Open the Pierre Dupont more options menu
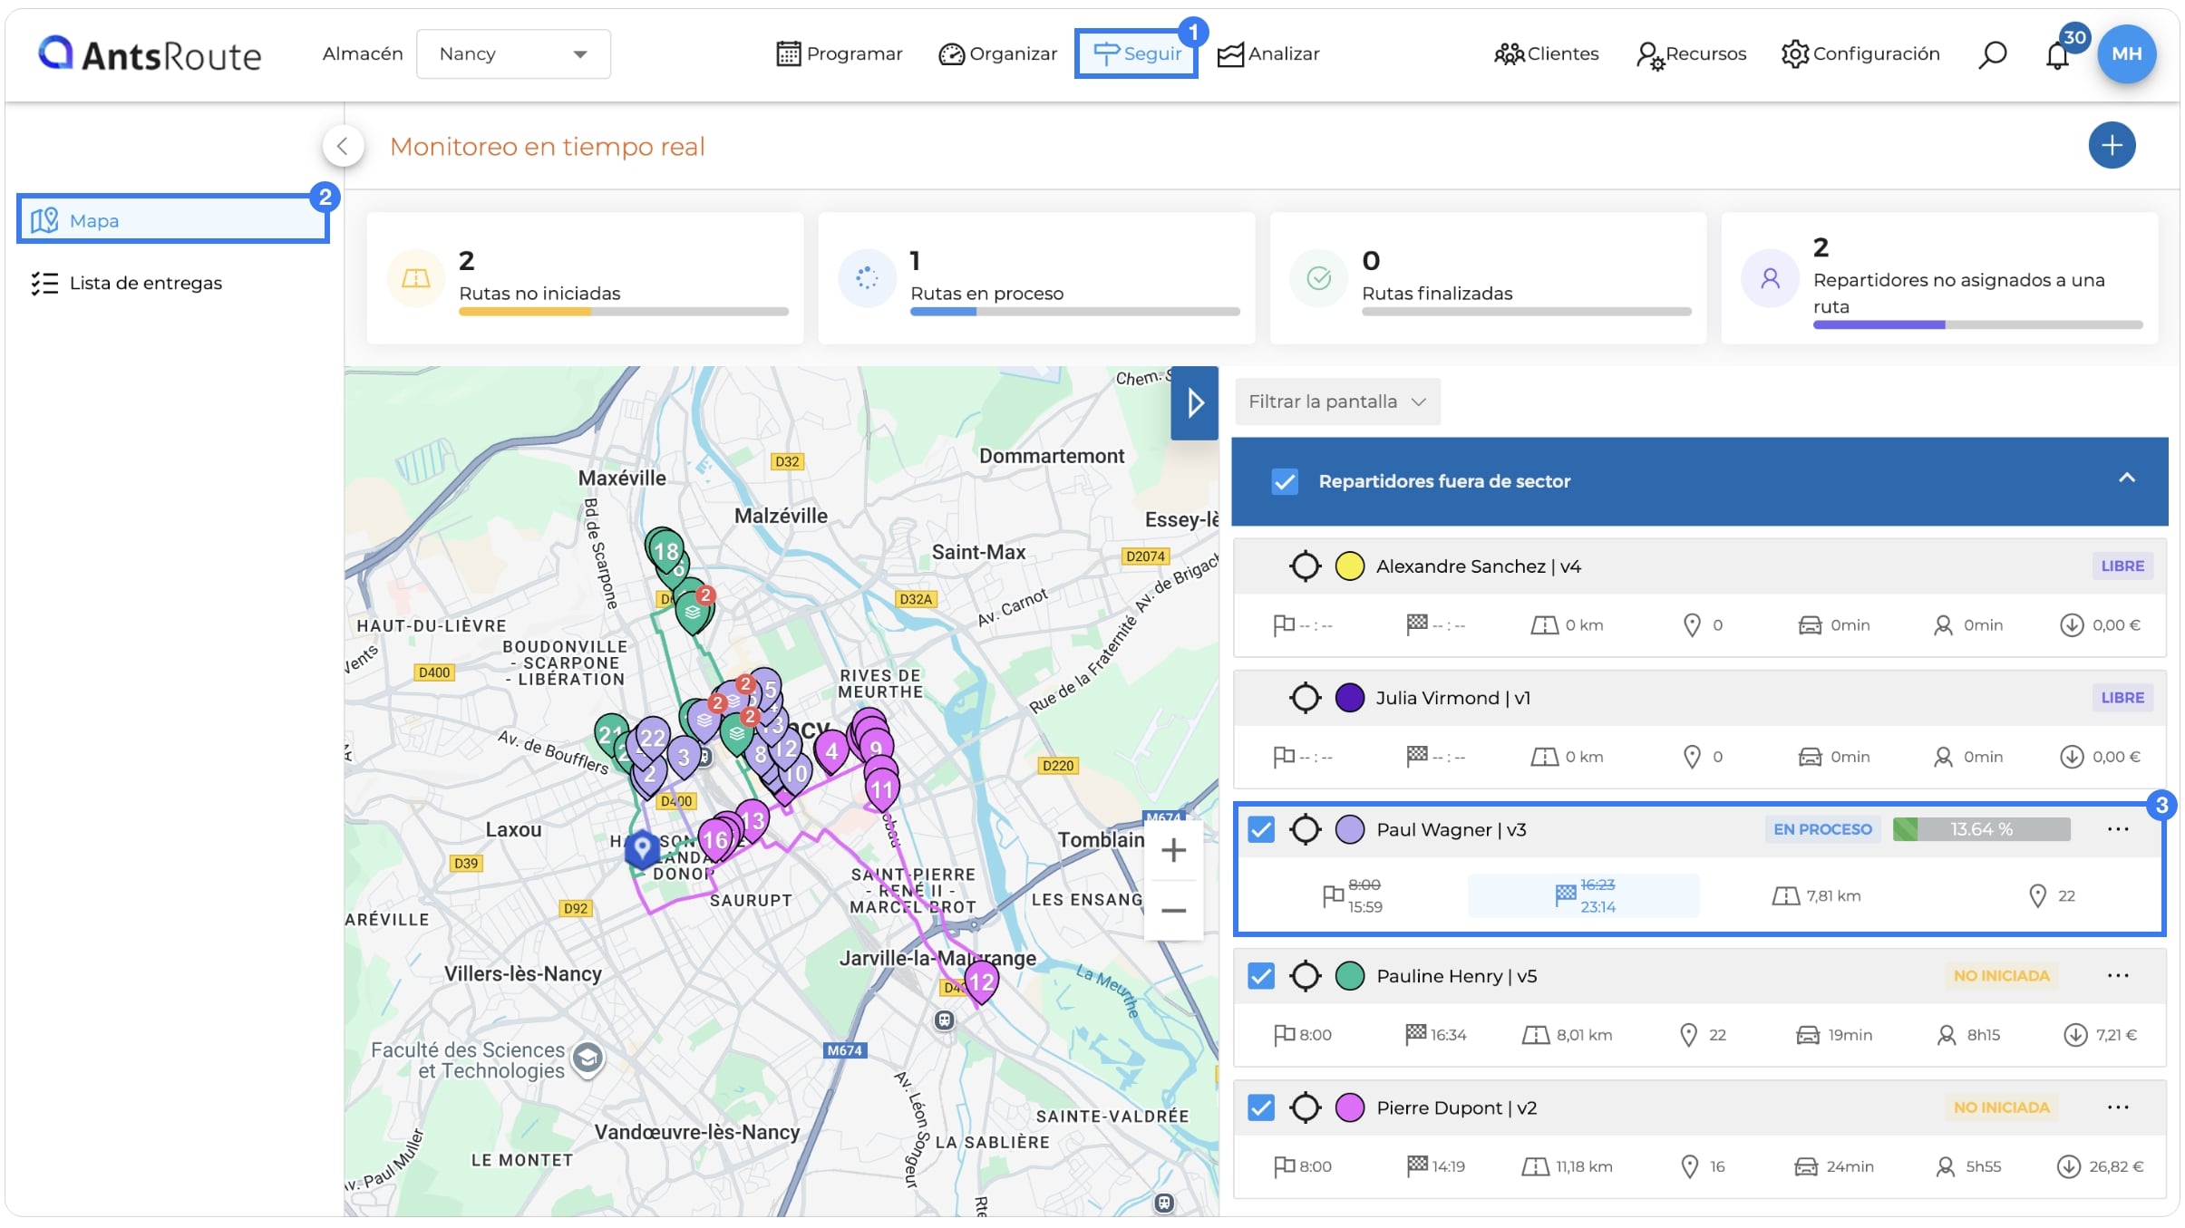 pyautogui.click(x=2118, y=1107)
